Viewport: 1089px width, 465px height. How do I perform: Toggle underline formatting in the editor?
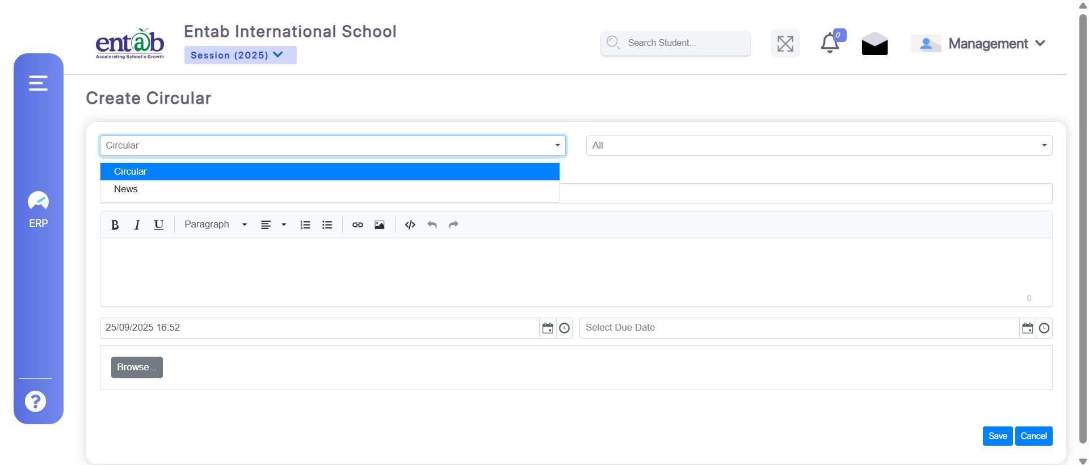coord(159,225)
